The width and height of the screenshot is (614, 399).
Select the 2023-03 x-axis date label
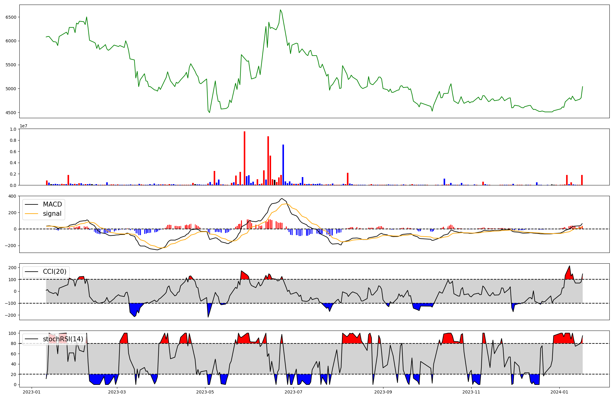click(x=117, y=392)
